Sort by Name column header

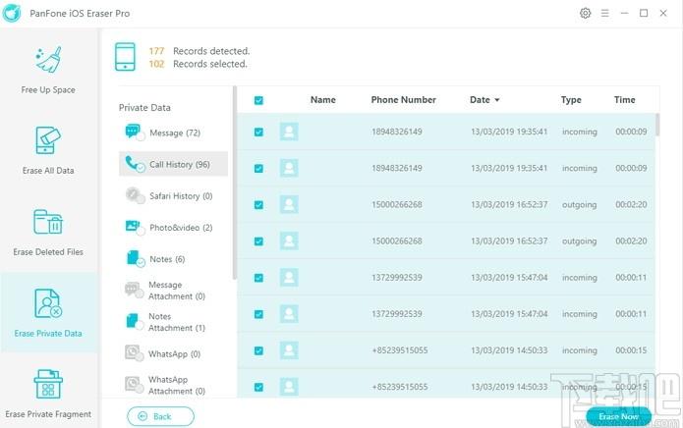322,99
